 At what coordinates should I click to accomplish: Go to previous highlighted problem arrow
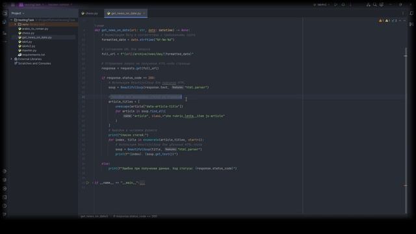tap(400, 20)
